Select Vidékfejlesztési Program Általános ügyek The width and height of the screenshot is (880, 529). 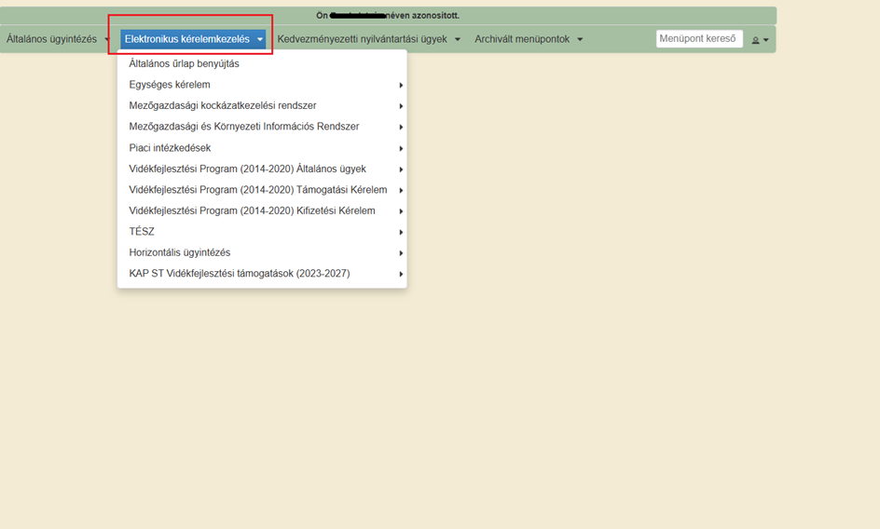click(x=262, y=169)
